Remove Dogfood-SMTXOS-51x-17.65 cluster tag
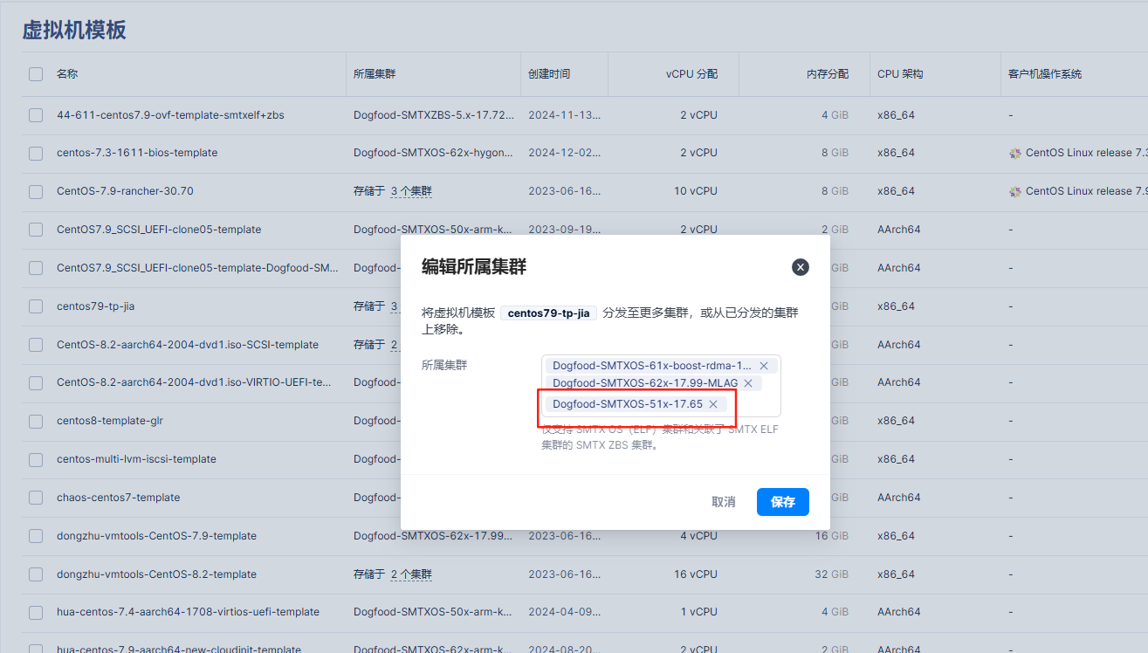Image resolution: width=1148 pixels, height=653 pixels. coord(713,404)
